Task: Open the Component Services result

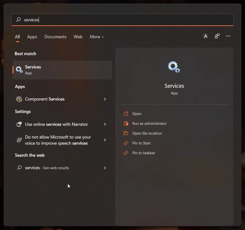Action: tap(62, 99)
